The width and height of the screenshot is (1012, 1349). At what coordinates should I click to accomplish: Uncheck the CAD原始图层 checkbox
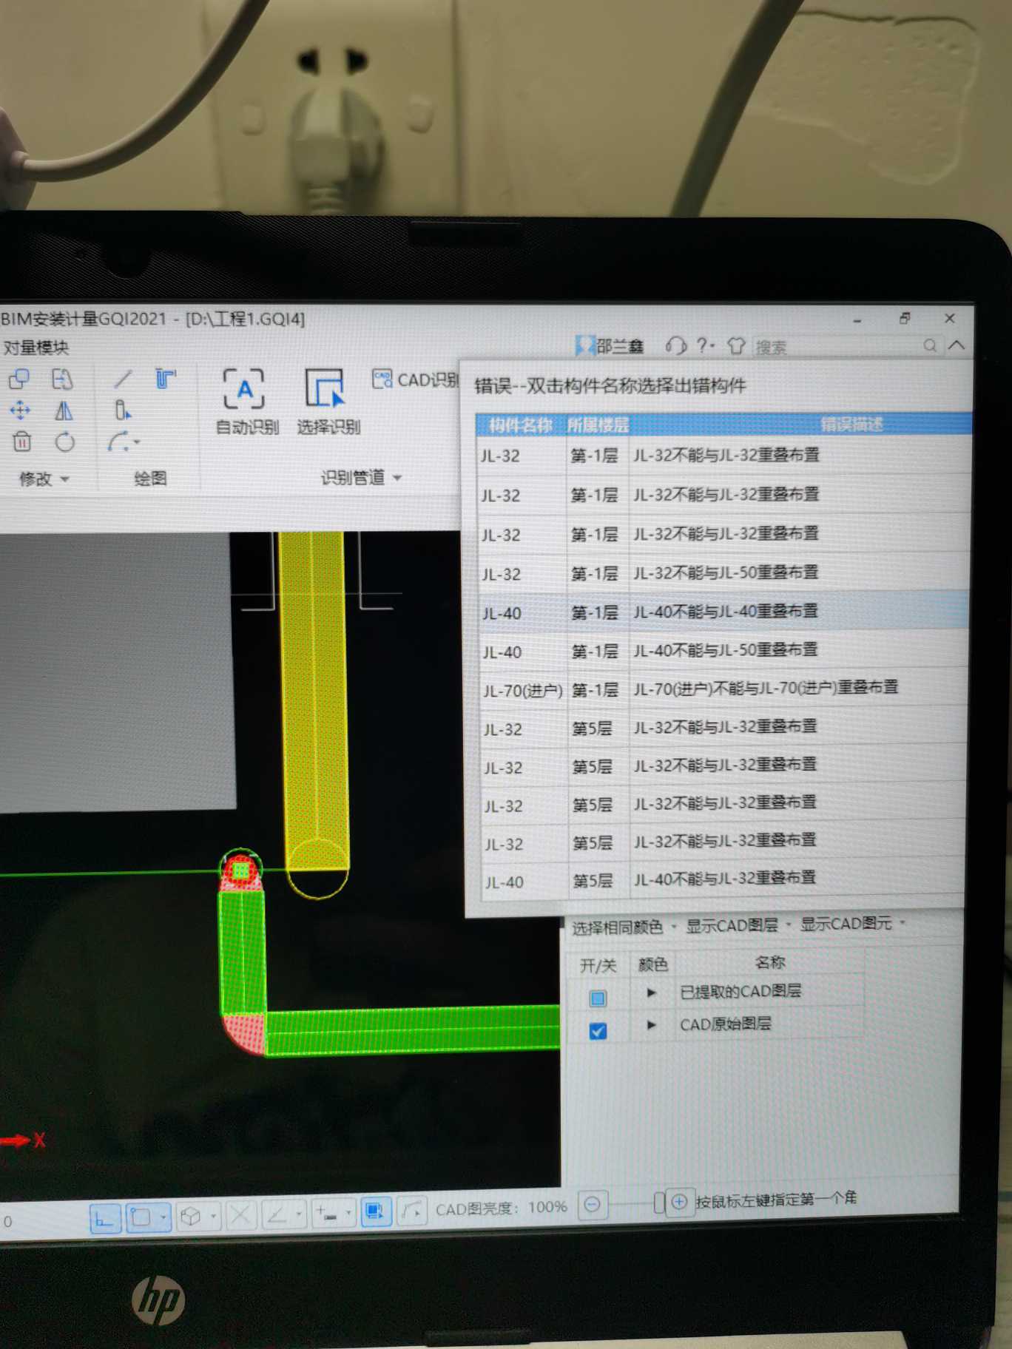(x=598, y=1029)
